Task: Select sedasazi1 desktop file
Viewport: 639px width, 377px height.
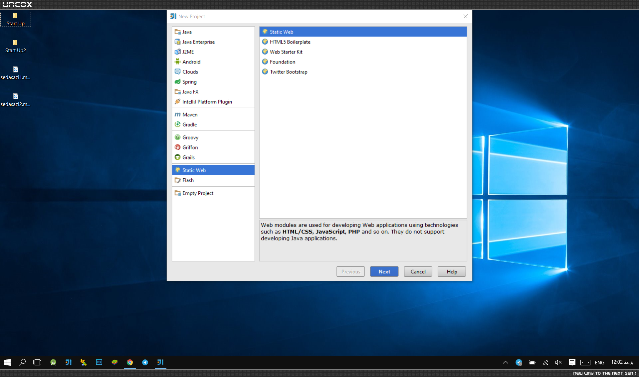Action: (16, 73)
